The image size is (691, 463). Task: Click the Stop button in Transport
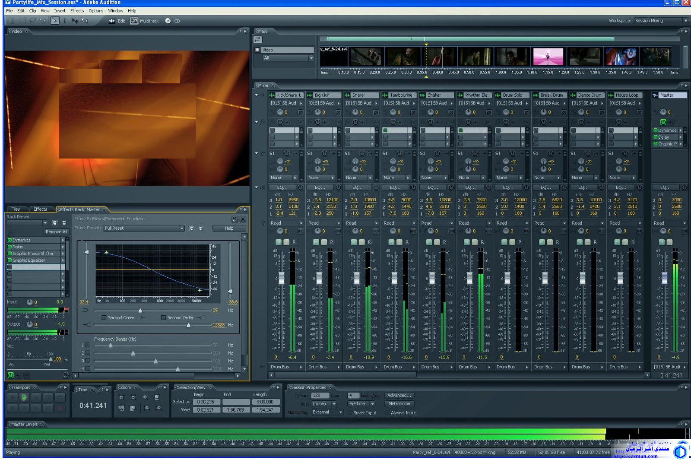13,397
